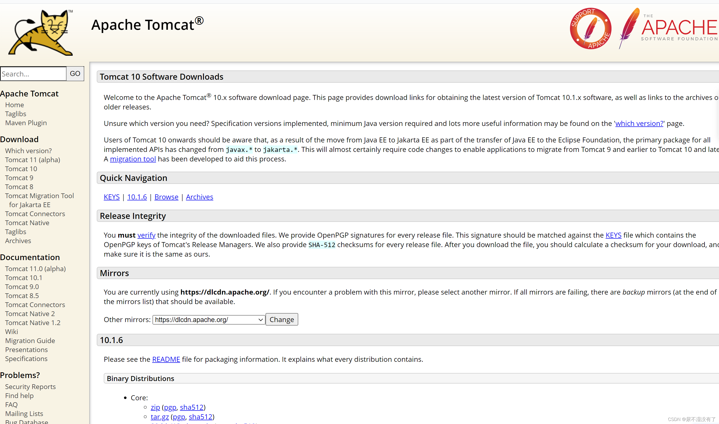Click the Tomcat 10 Software Downloads heading
This screenshot has height=424, width=719.
click(161, 77)
